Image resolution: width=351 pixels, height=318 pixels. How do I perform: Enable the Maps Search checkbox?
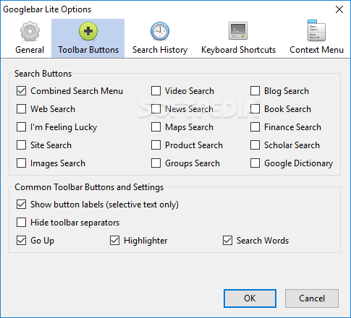[x=156, y=127]
